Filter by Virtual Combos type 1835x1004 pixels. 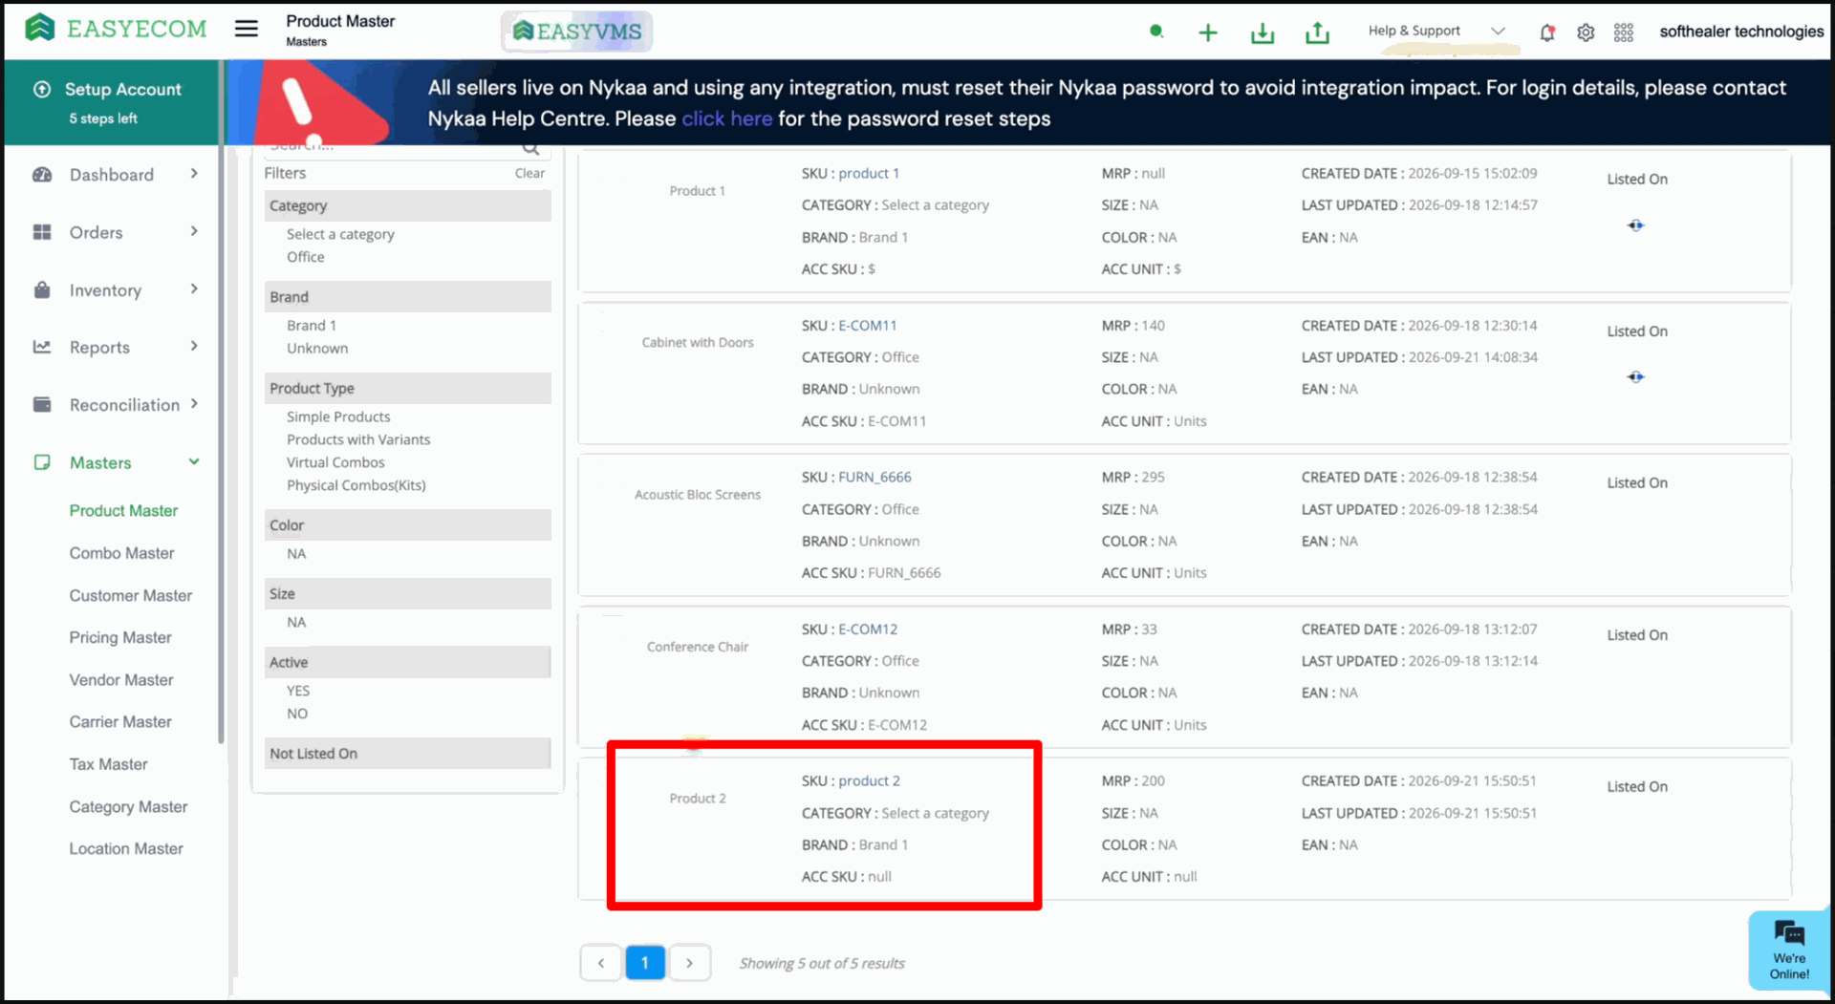click(335, 463)
